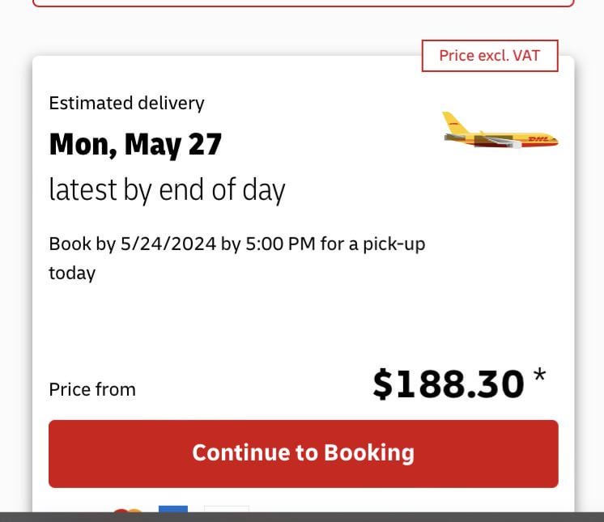Select the Mon, May 27 delivery date
The width and height of the screenshot is (604, 522).
(135, 144)
